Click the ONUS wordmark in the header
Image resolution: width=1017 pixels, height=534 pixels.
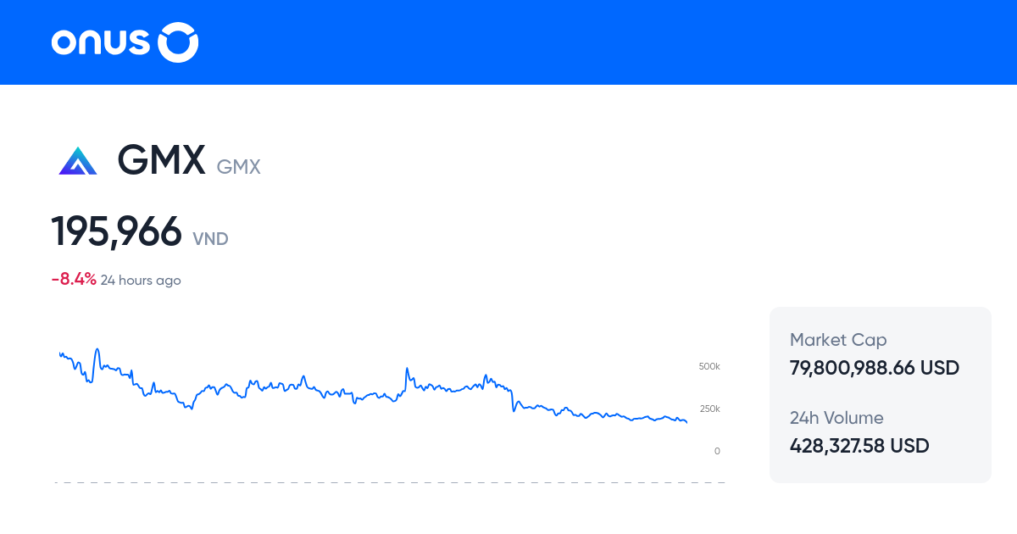tap(103, 42)
